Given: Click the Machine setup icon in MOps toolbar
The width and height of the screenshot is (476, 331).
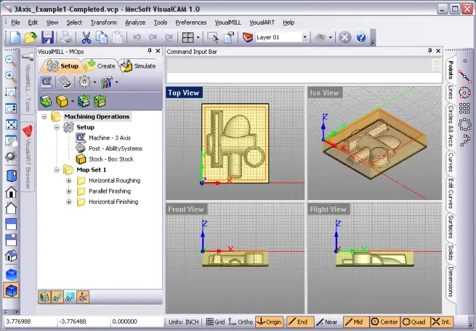Looking at the screenshot, I should click(x=47, y=82).
